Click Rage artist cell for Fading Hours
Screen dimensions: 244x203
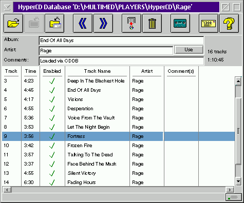click(138, 182)
